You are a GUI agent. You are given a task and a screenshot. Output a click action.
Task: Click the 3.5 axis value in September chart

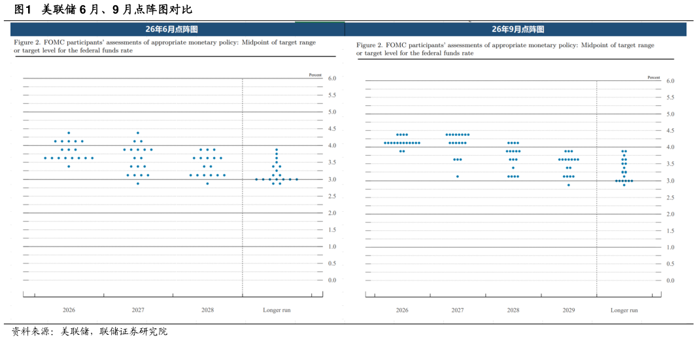click(x=670, y=164)
